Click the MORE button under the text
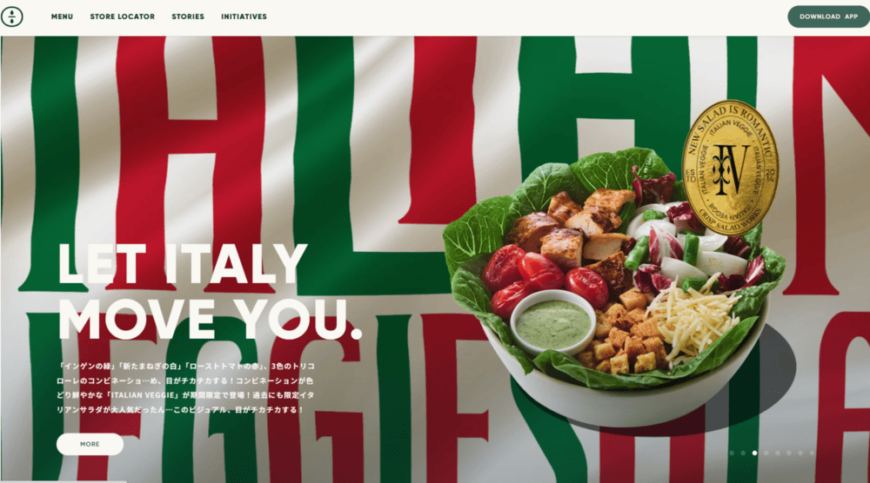The width and height of the screenshot is (870, 483). pyautogui.click(x=90, y=444)
